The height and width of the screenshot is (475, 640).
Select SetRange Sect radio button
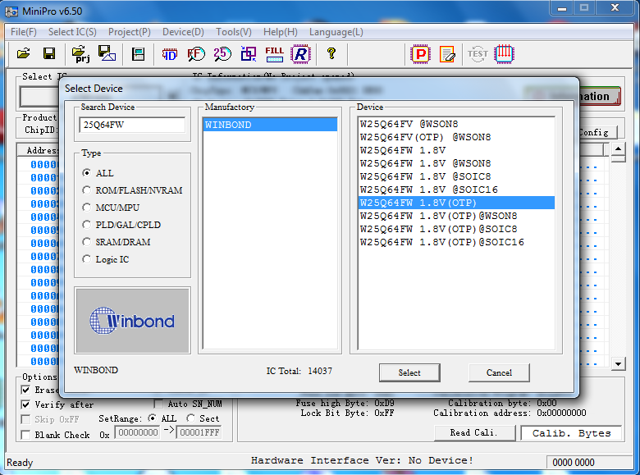pos(190,418)
